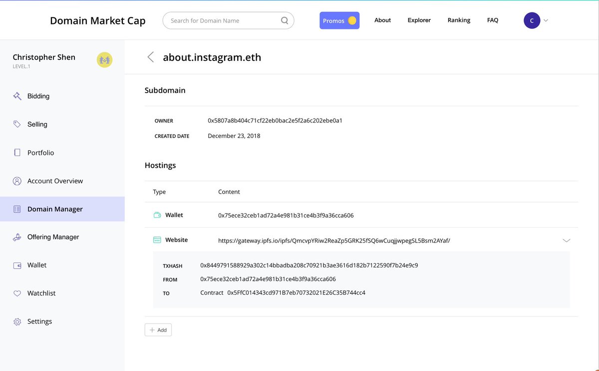599x371 pixels.
Task: Click the Watchlist heart icon
Action: coord(17,293)
